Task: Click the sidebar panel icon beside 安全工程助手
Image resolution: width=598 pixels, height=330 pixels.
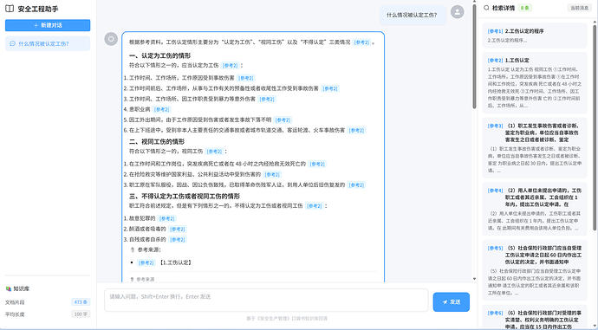Action: 10,9
